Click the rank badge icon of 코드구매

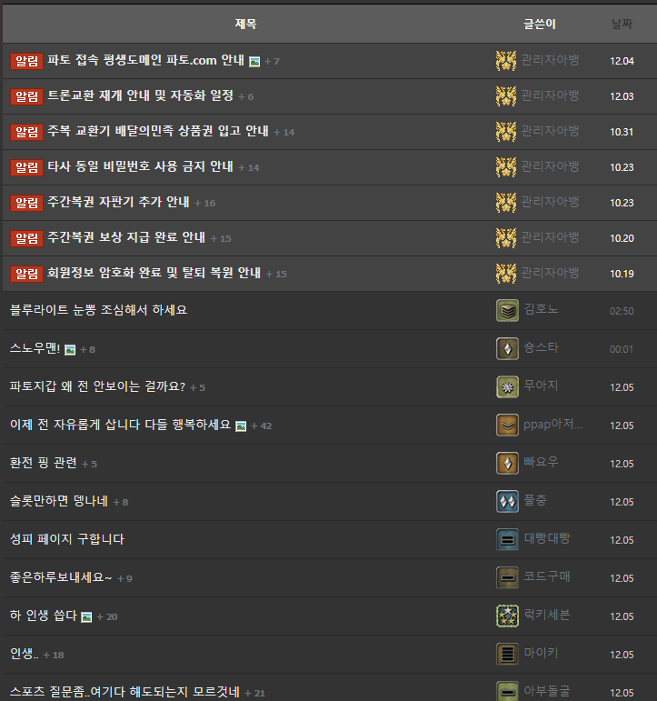[x=507, y=578]
